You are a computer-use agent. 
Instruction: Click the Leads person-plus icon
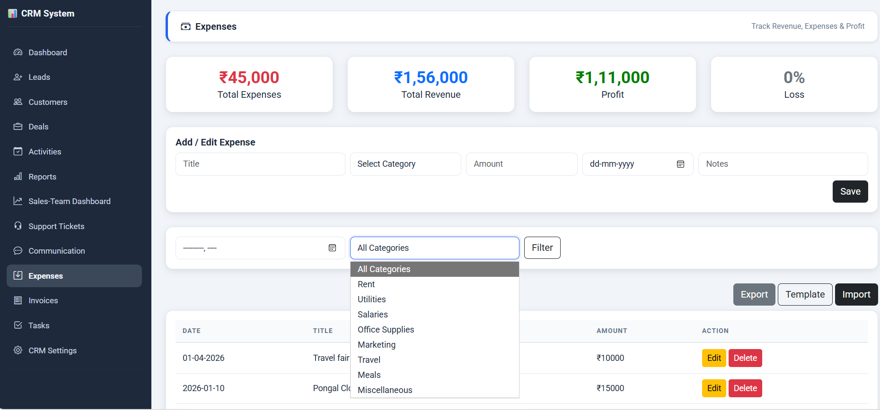(18, 77)
